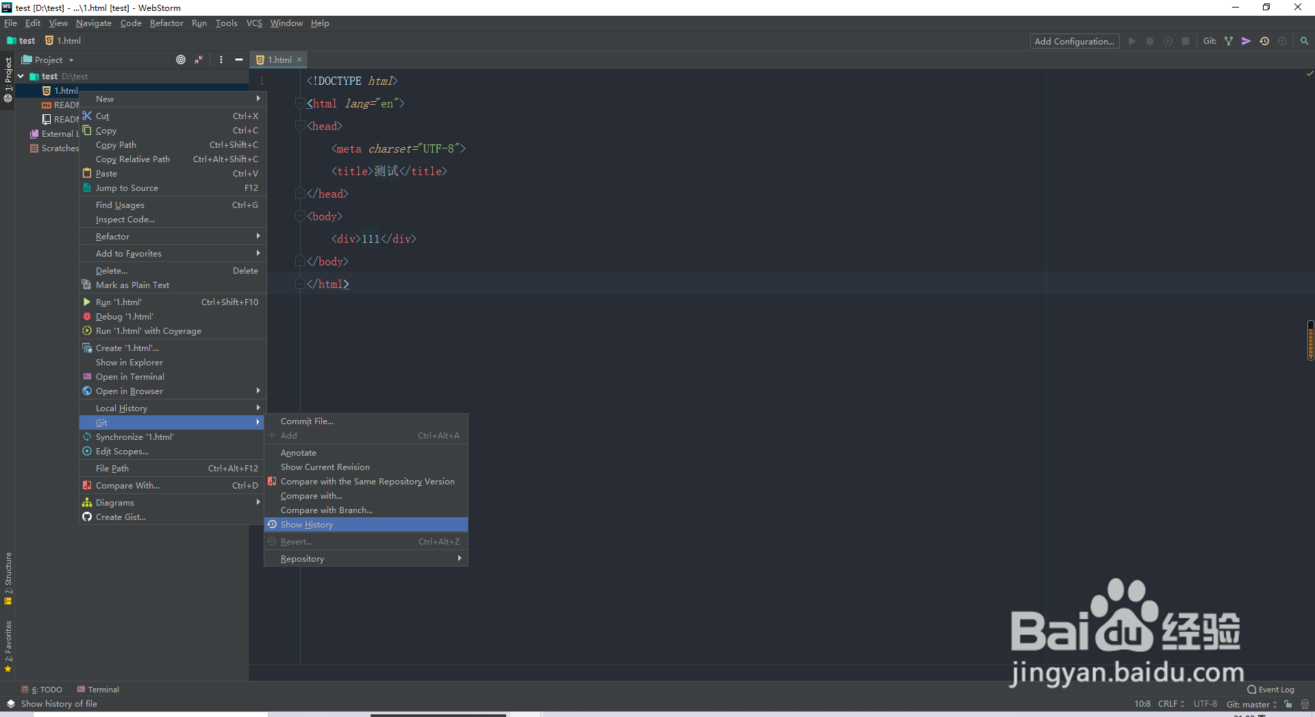Collapse the html tag fold marker
Viewport: 1315px width, 717px height.
click(299, 103)
